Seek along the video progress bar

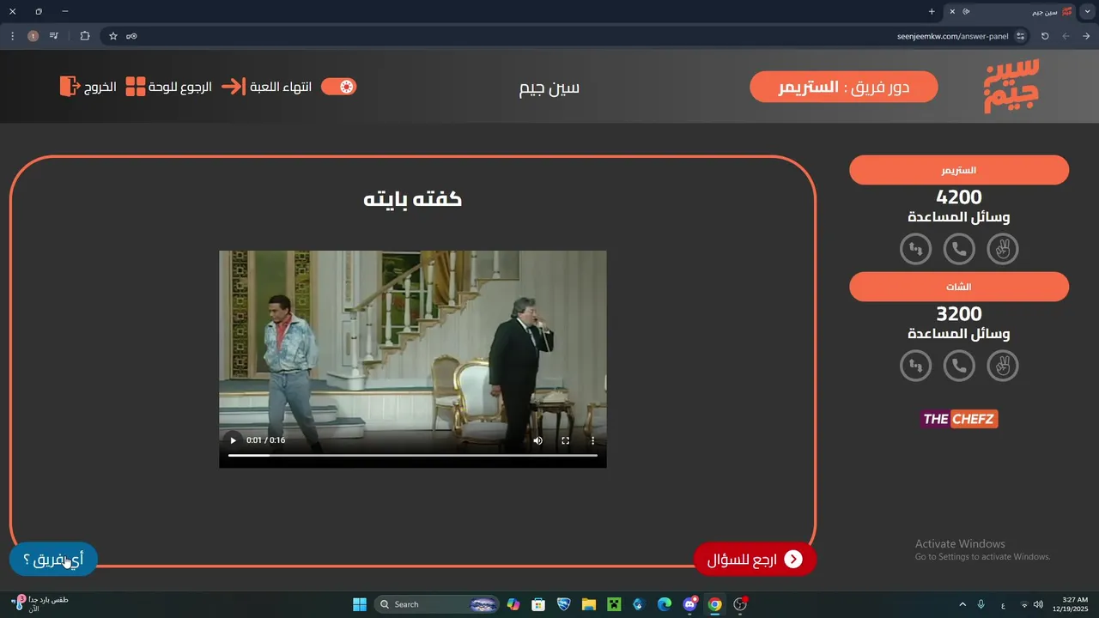pyautogui.click(x=413, y=455)
